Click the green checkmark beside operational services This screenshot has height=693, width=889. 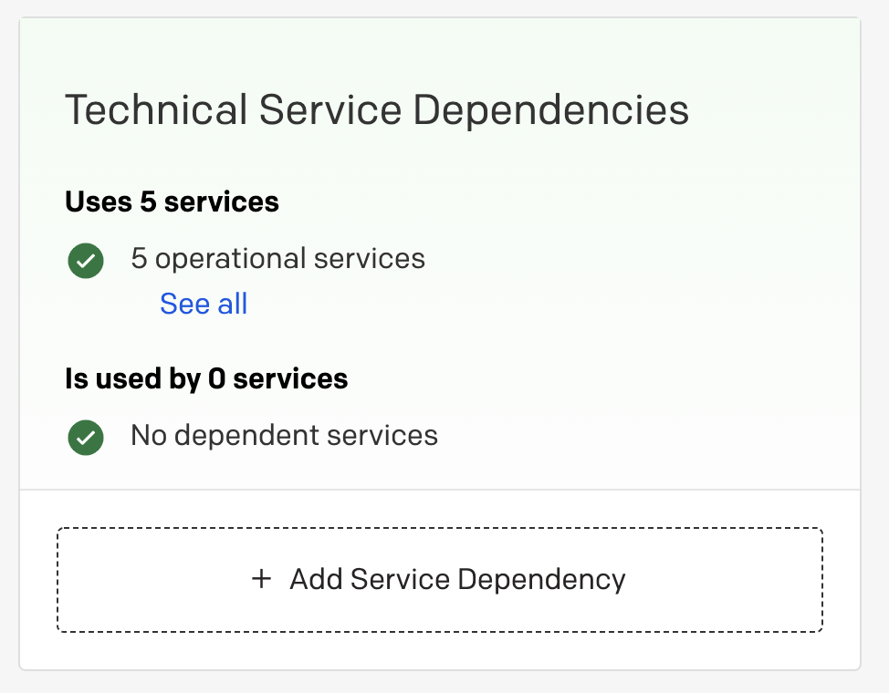click(86, 261)
